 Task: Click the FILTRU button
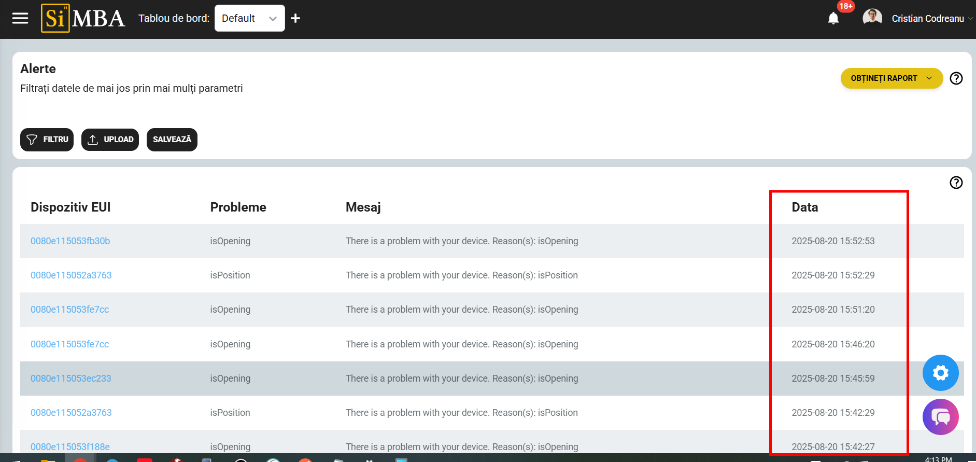[47, 139]
